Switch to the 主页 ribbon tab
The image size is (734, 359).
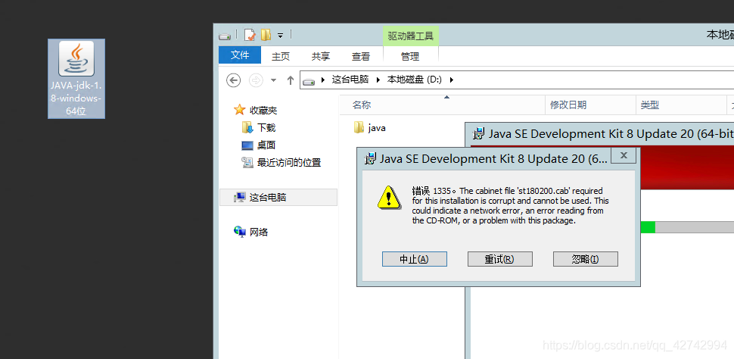(x=281, y=56)
